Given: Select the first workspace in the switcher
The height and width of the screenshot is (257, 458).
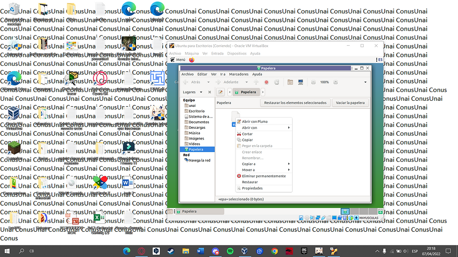Looking at the screenshot, I should pos(345,212).
